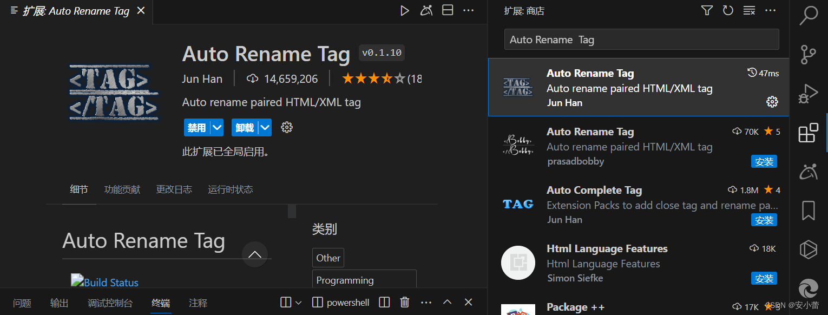This screenshot has height=315, width=828.
Task: Install Auto Rename Tag by prasadbobby
Action: 764,161
